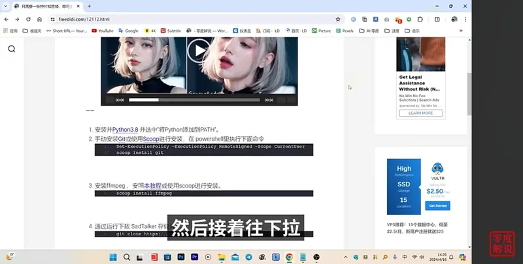Open the browser home page
This screenshot has width=523, height=264.
click(39, 20)
